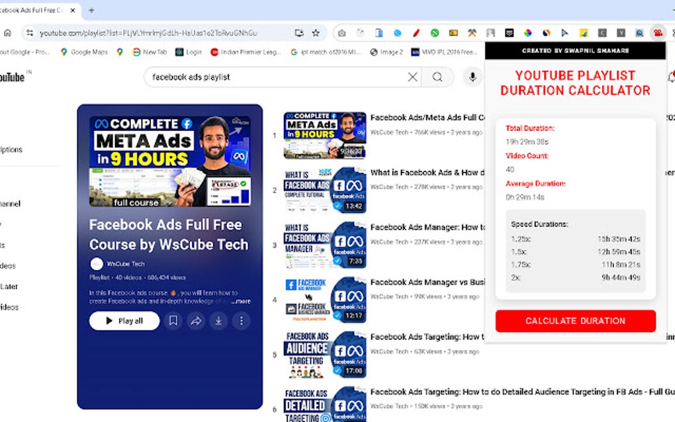Start a voice search with the microphone icon
This screenshot has height=422, width=675.
tap(473, 77)
